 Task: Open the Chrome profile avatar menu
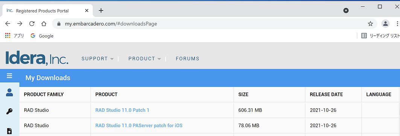click(x=385, y=24)
